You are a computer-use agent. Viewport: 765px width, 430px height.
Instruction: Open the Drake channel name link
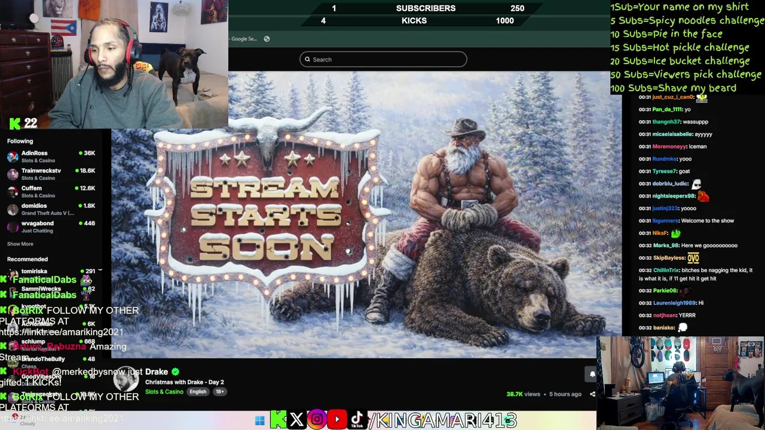pos(157,371)
